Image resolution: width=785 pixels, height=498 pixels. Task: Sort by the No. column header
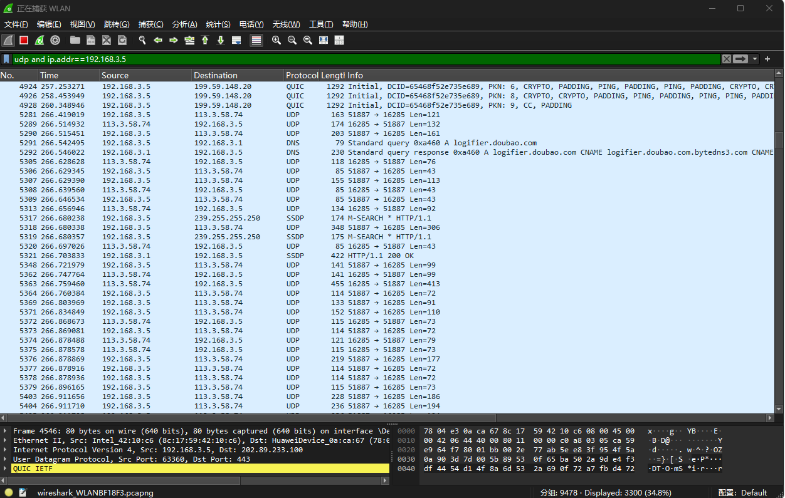tap(19, 75)
